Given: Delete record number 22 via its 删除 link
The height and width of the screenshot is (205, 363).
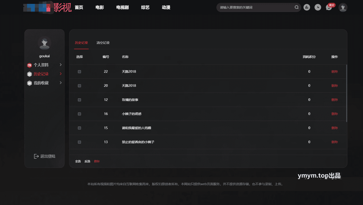Looking at the screenshot, I should [335, 72].
